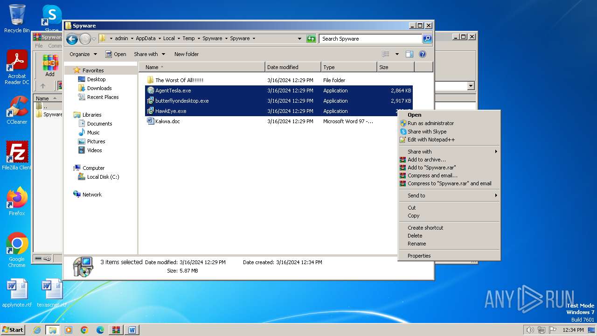
Task: Click Add button in WinRAR window
Action: [x=50, y=66]
